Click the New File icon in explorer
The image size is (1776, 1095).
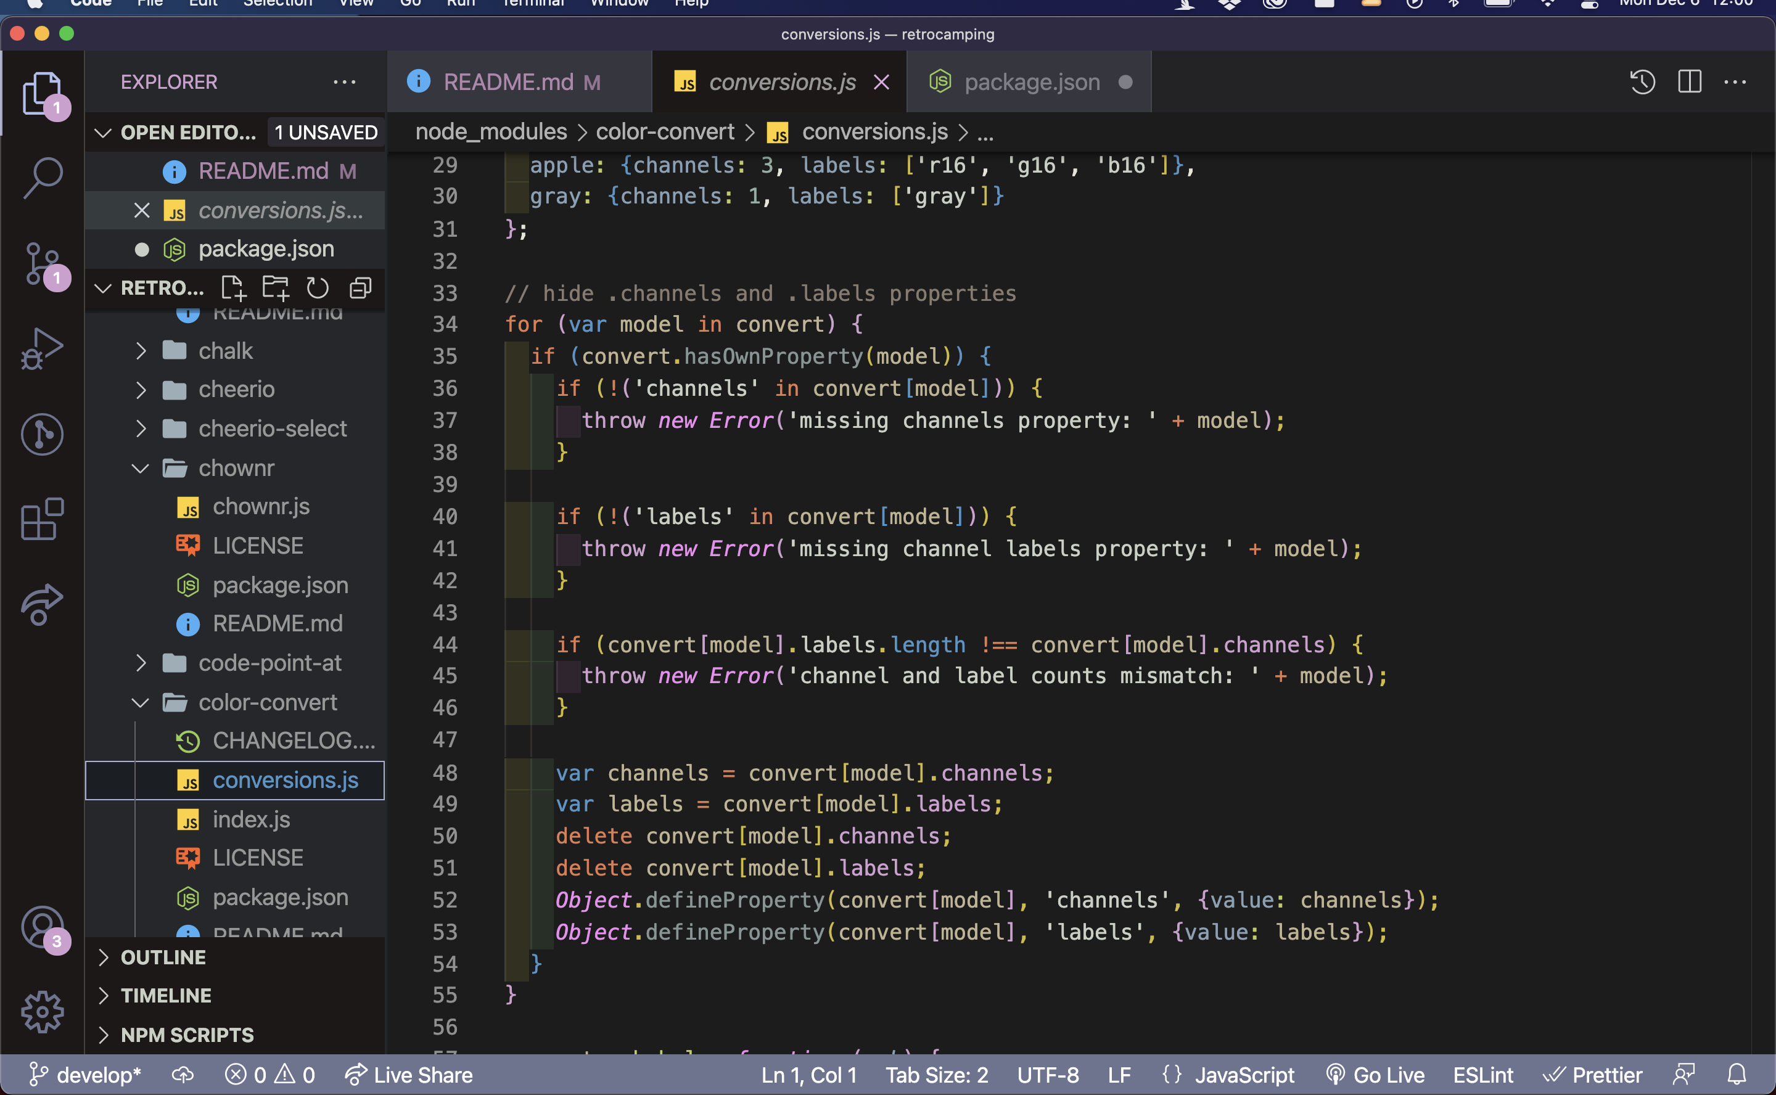click(233, 288)
